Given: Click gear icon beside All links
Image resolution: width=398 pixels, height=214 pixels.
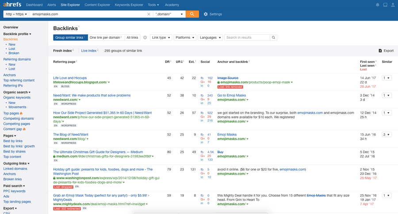Looking at the screenshot, I should (145, 38).
